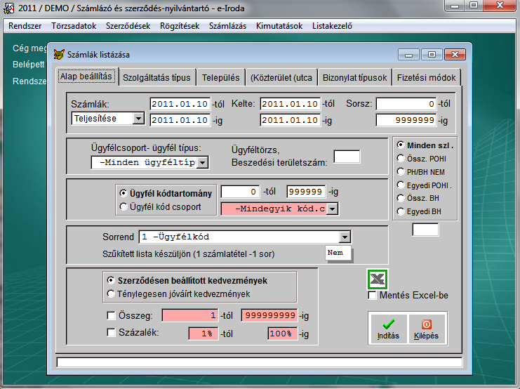Open the Teljesítése dropdown
Image resolution: width=520 pixels, height=389 pixels.
click(138, 119)
